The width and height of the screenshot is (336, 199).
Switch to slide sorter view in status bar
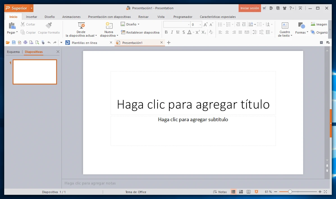[x=241, y=192]
